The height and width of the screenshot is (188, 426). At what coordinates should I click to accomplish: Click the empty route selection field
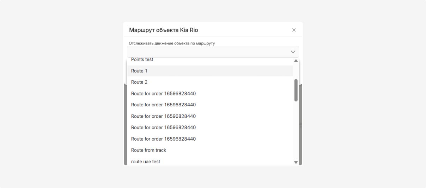pos(208,52)
